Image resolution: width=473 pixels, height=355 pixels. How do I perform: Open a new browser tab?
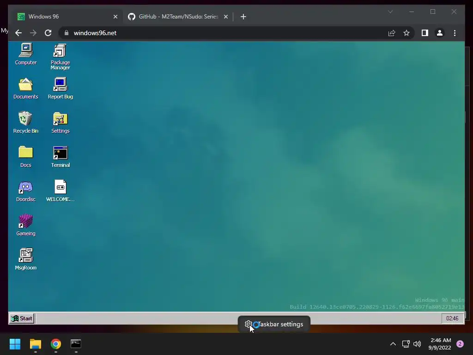[x=243, y=17]
